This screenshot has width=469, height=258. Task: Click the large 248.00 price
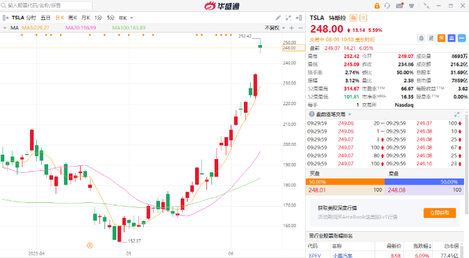pos(326,29)
